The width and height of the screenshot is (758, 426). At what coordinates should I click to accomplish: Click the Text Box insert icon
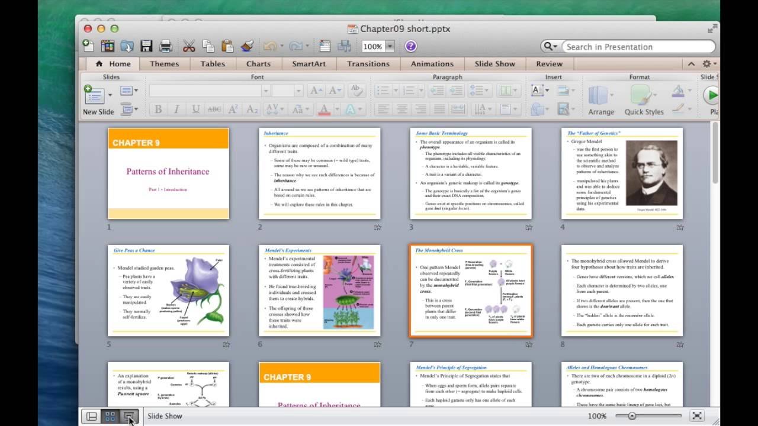pos(537,90)
